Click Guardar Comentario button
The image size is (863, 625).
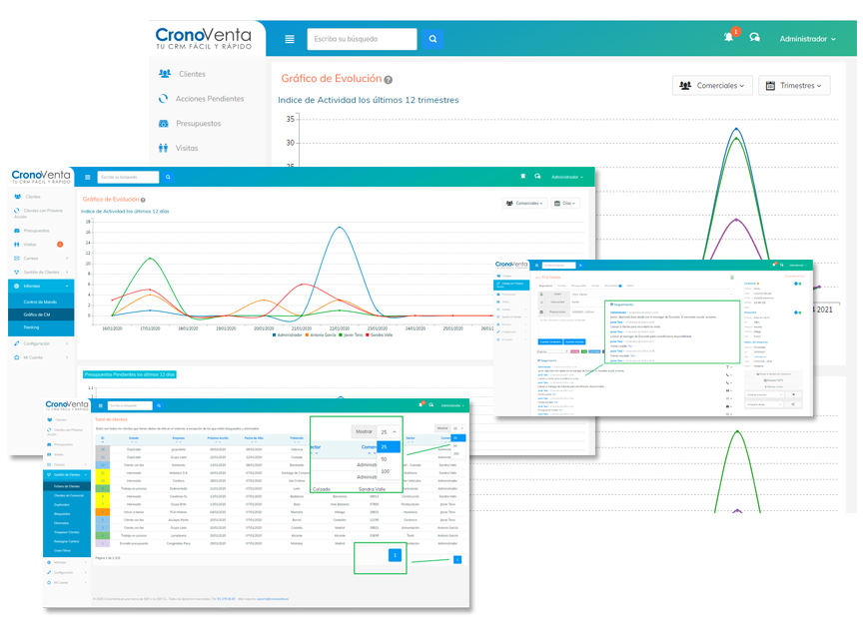(550, 341)
